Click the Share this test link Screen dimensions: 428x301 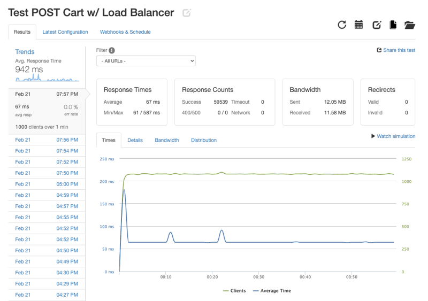click(x=399, y=50)
